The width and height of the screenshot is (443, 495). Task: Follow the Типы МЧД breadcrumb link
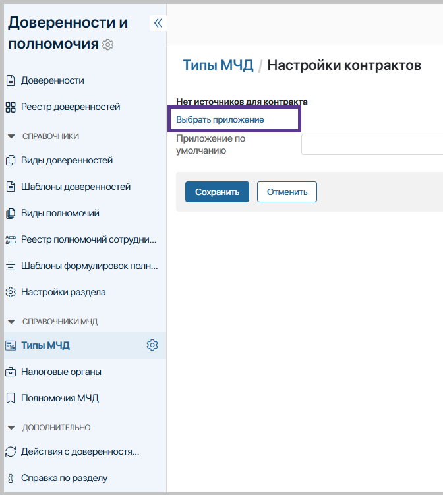(x=218, y=65)
